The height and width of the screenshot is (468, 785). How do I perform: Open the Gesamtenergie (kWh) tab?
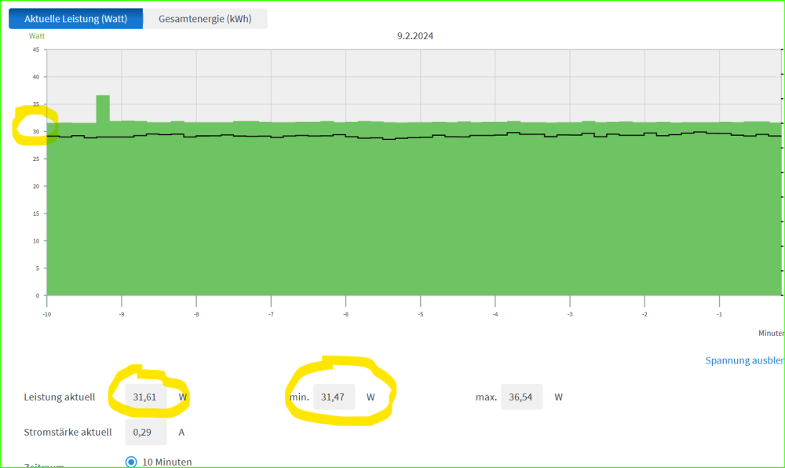click(205, 19)
